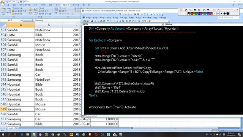The width and height of the screenshot is (243, 137).
Task: Click the Macros button in ribbon
Action: [x=9, y=11]
